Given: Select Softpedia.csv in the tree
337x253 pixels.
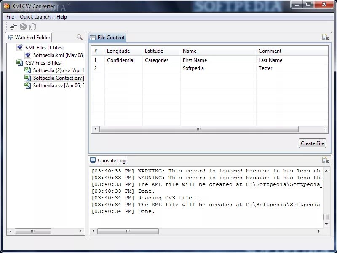Looking at the screenshot, I should pyautogui.click(x=59, y=85).
